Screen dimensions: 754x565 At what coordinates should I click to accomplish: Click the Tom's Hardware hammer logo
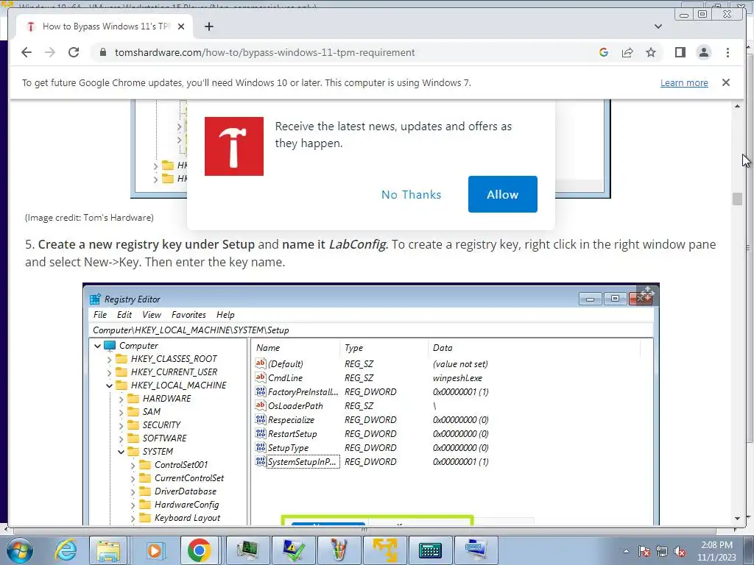pos(233,146)
